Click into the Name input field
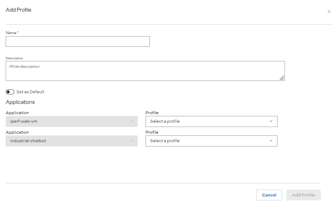Screen dimensions: 333x211 click(78, 41)
